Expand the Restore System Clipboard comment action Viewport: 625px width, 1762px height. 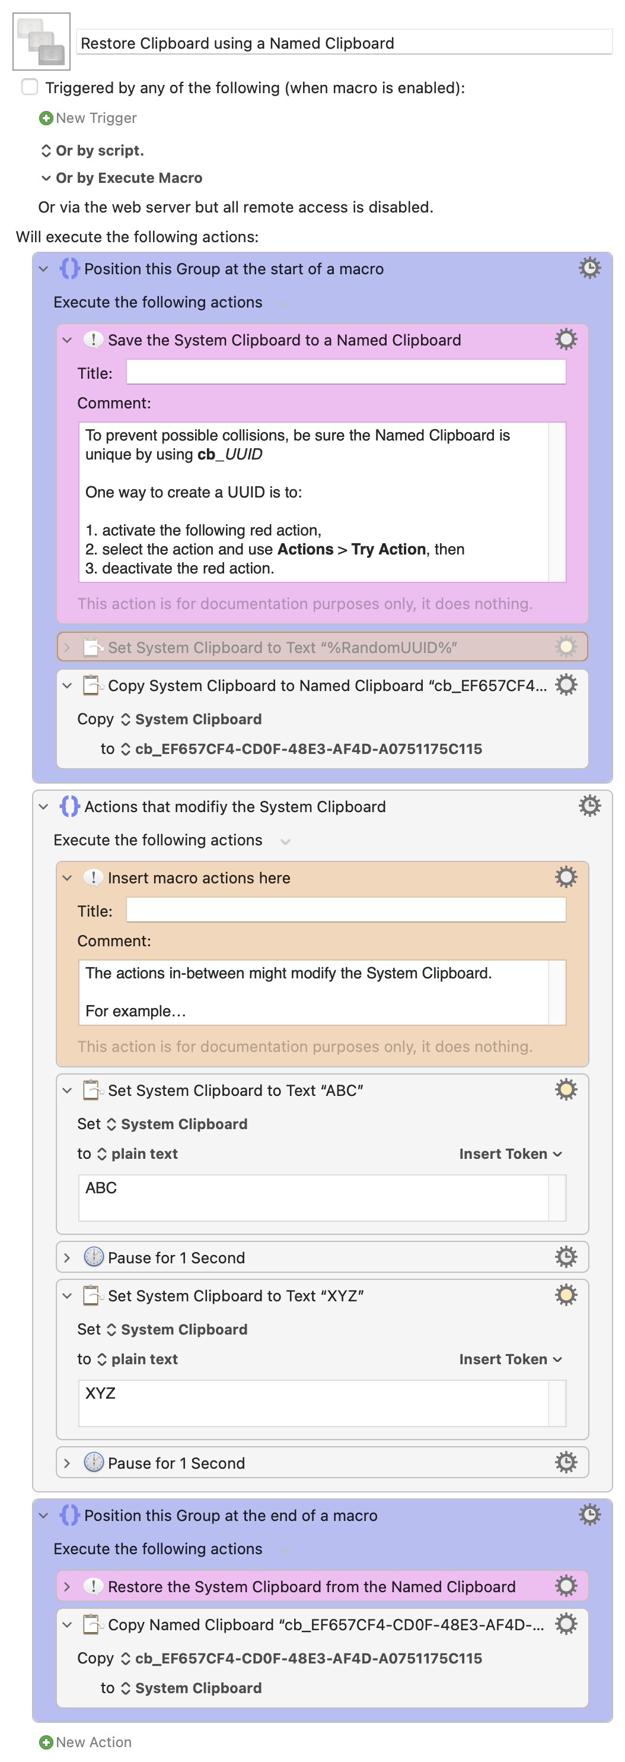pos(67,1586)
